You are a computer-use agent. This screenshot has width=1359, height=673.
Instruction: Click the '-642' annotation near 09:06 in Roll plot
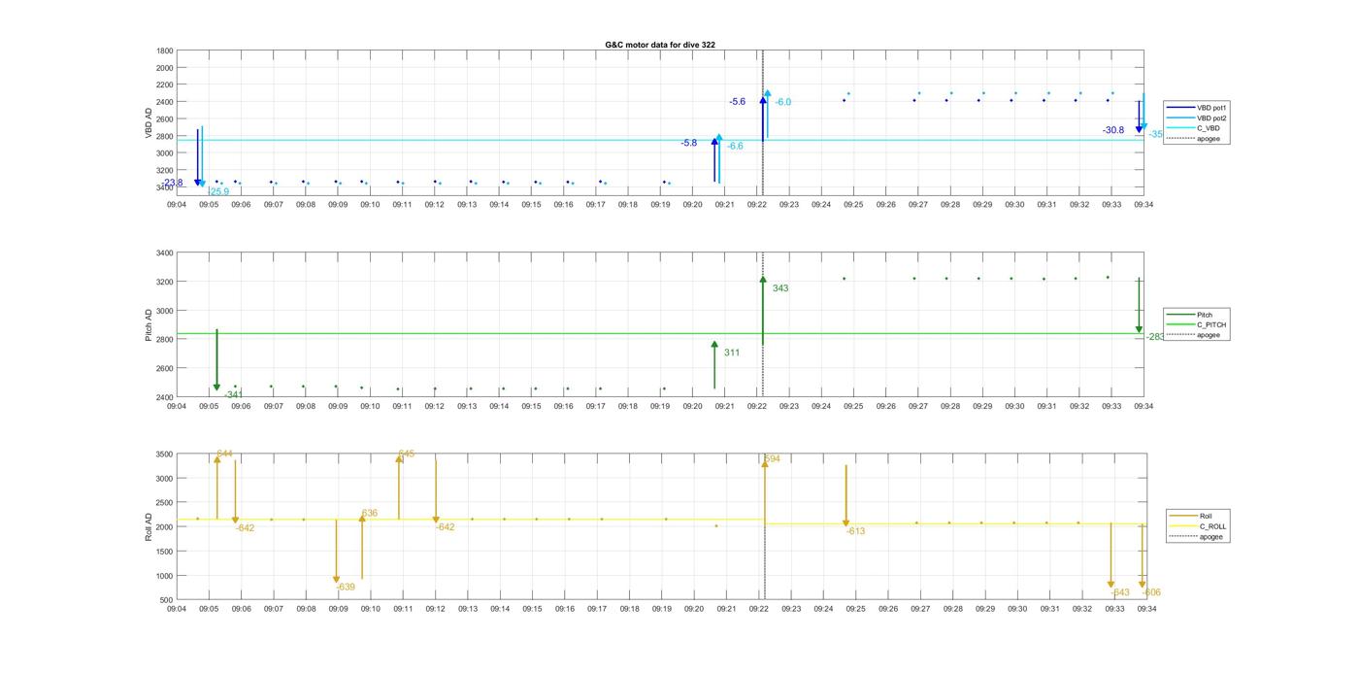pyautogui.click(x=245, y=527)
